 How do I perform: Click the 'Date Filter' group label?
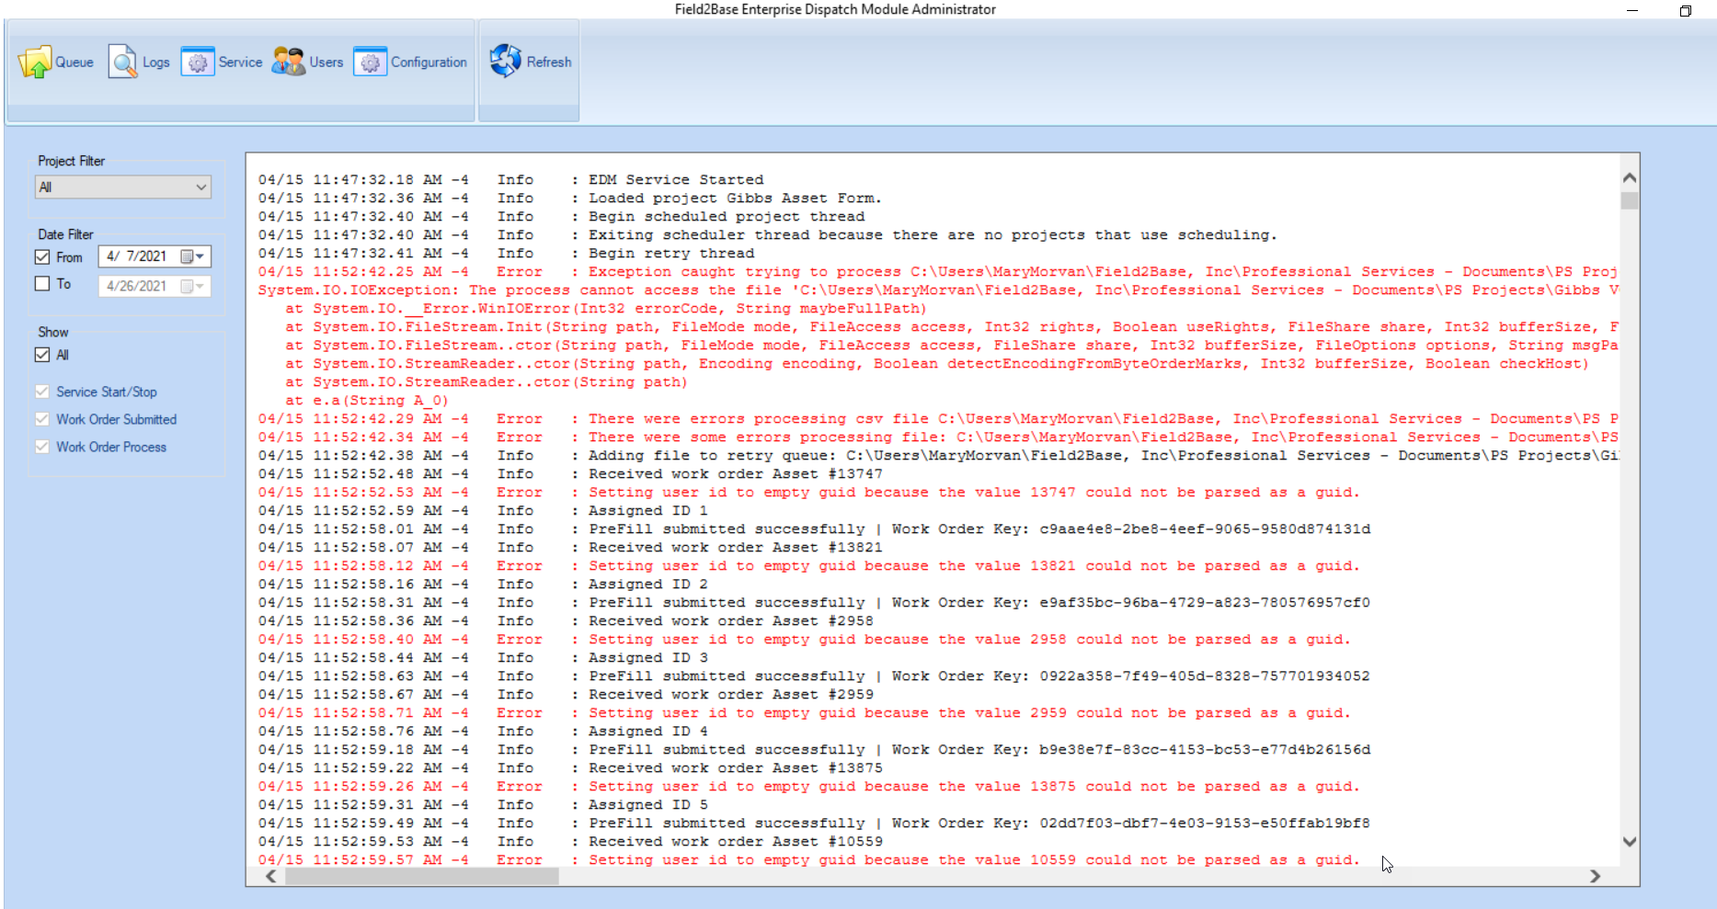tap(65, 234)
